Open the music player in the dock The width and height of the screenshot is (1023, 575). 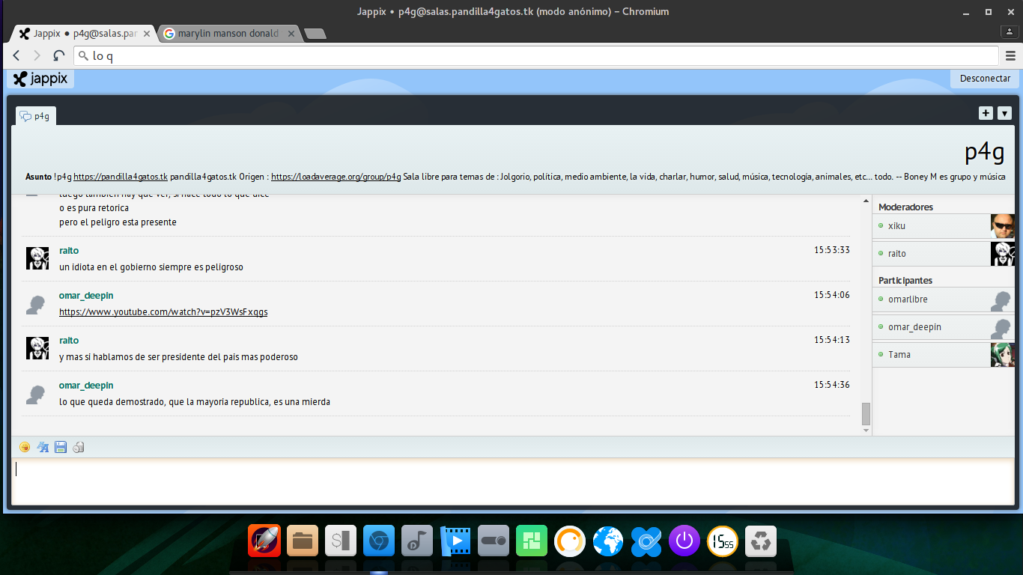tap(417, 541)
